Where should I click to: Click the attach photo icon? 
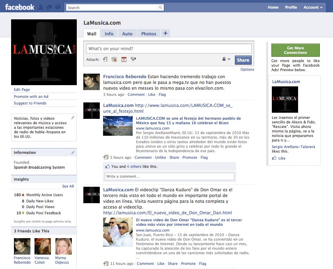[115, 60]
